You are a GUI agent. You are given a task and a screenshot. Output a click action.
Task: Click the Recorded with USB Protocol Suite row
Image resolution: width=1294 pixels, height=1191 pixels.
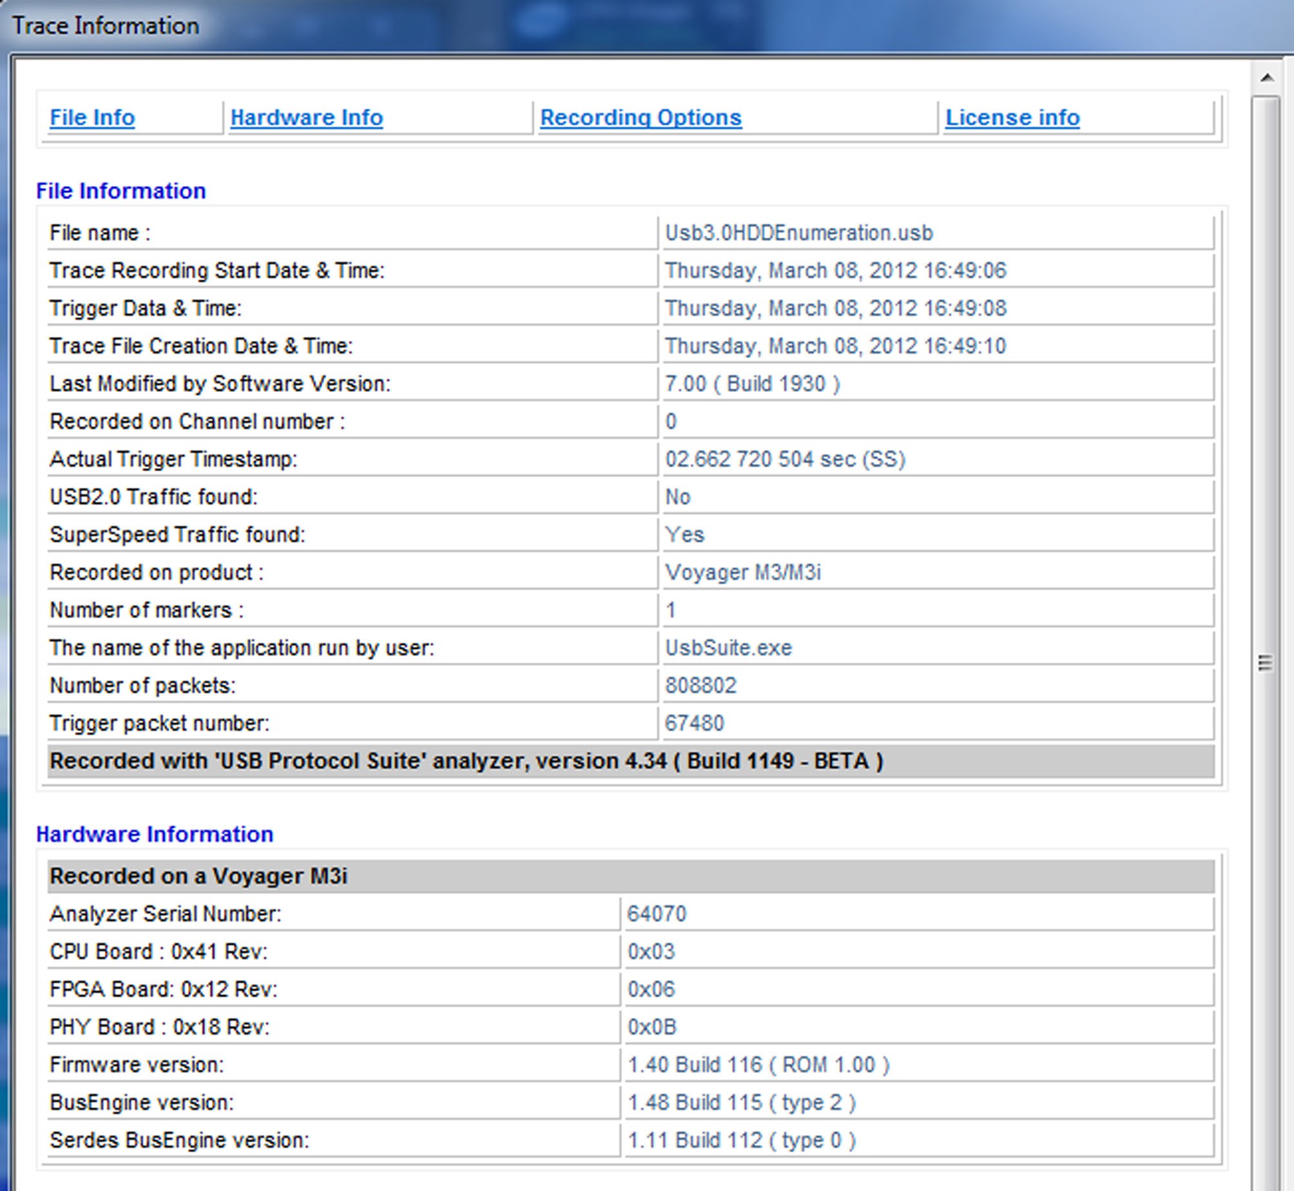pyautogui.click(x=631, y=761)
